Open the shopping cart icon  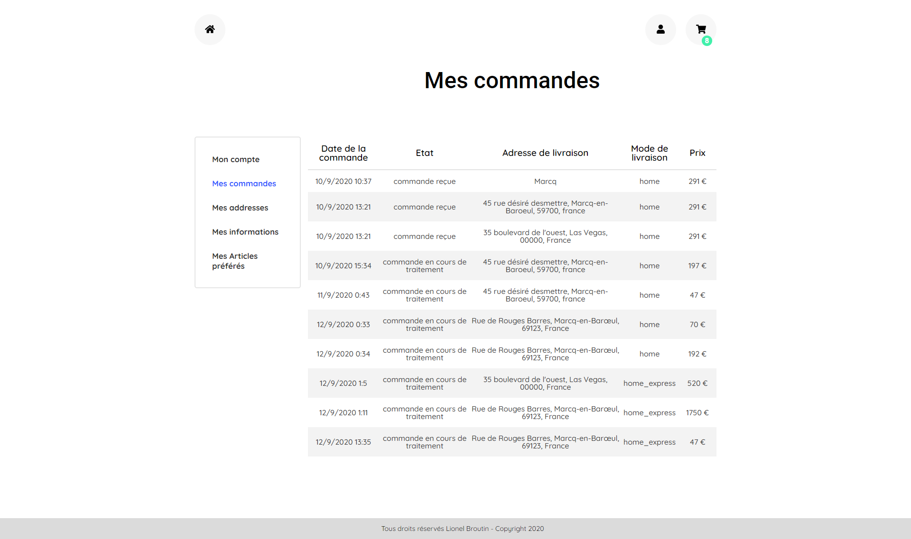point(700,29)
